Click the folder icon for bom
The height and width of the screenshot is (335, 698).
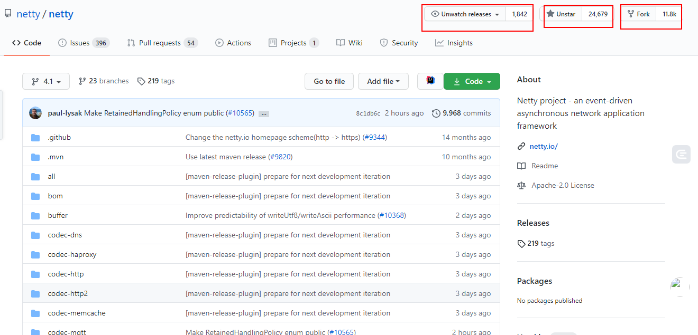[x=35, y=196]
